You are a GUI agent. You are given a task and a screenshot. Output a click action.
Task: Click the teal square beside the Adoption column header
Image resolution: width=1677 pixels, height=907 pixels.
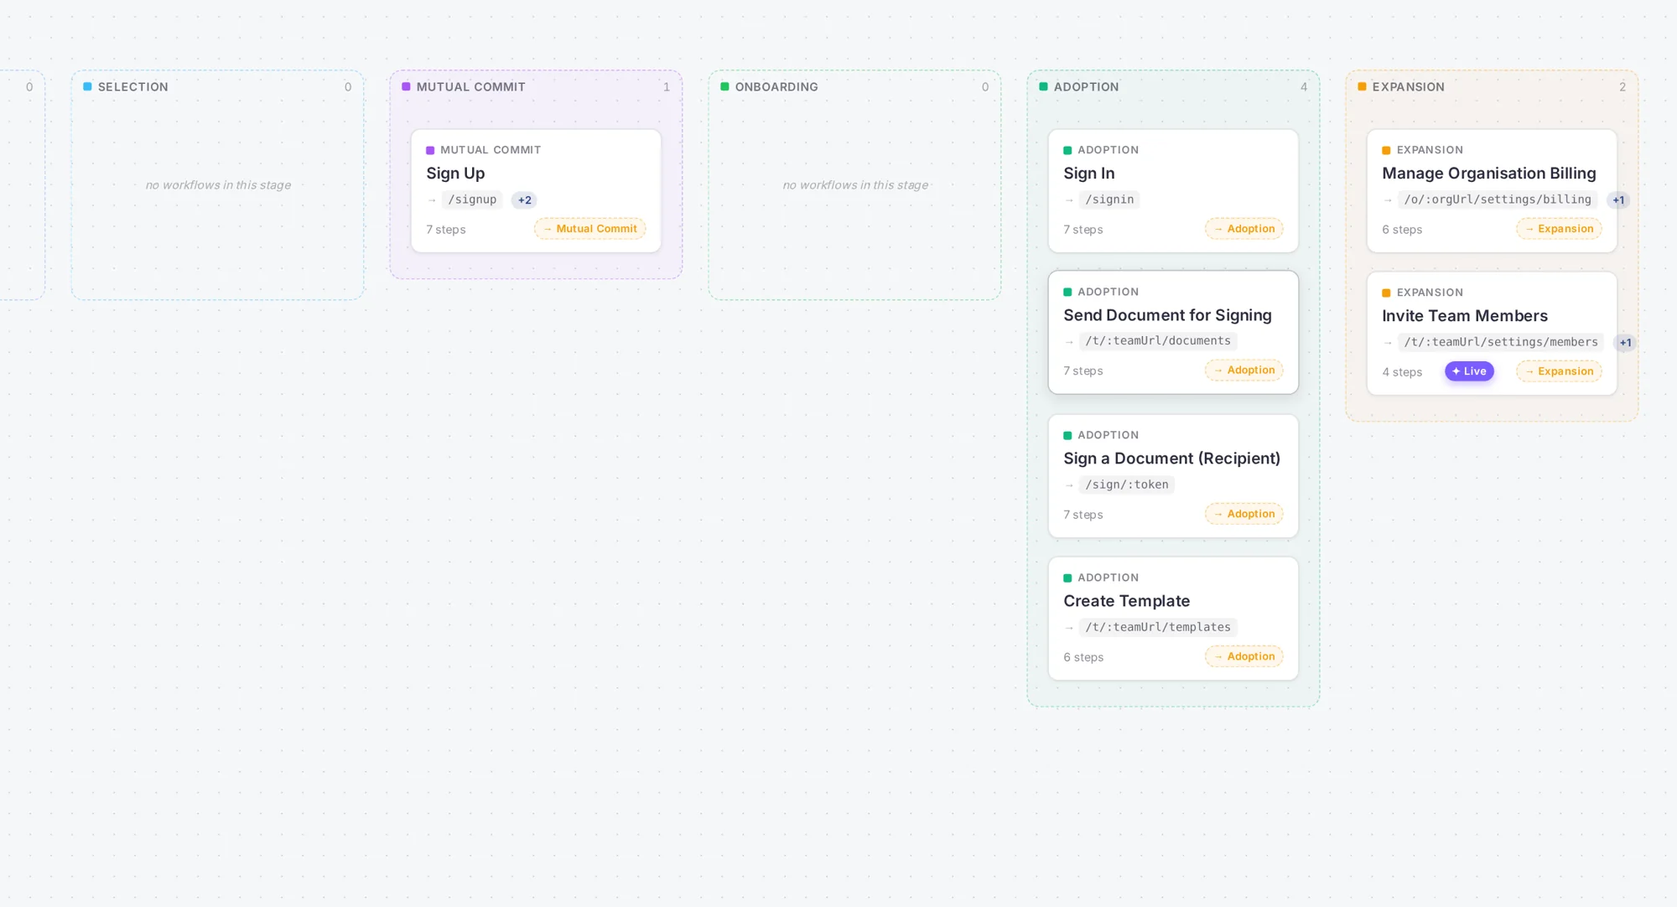tap(1043, 86)
